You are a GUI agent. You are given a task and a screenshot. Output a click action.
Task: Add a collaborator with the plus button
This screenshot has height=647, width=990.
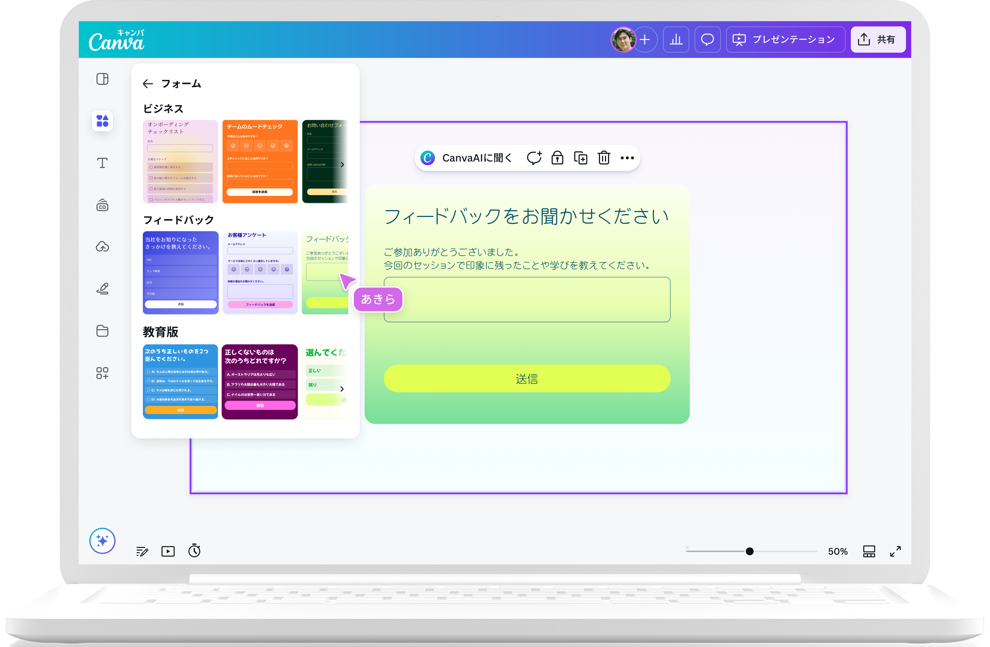click(645, 39)
